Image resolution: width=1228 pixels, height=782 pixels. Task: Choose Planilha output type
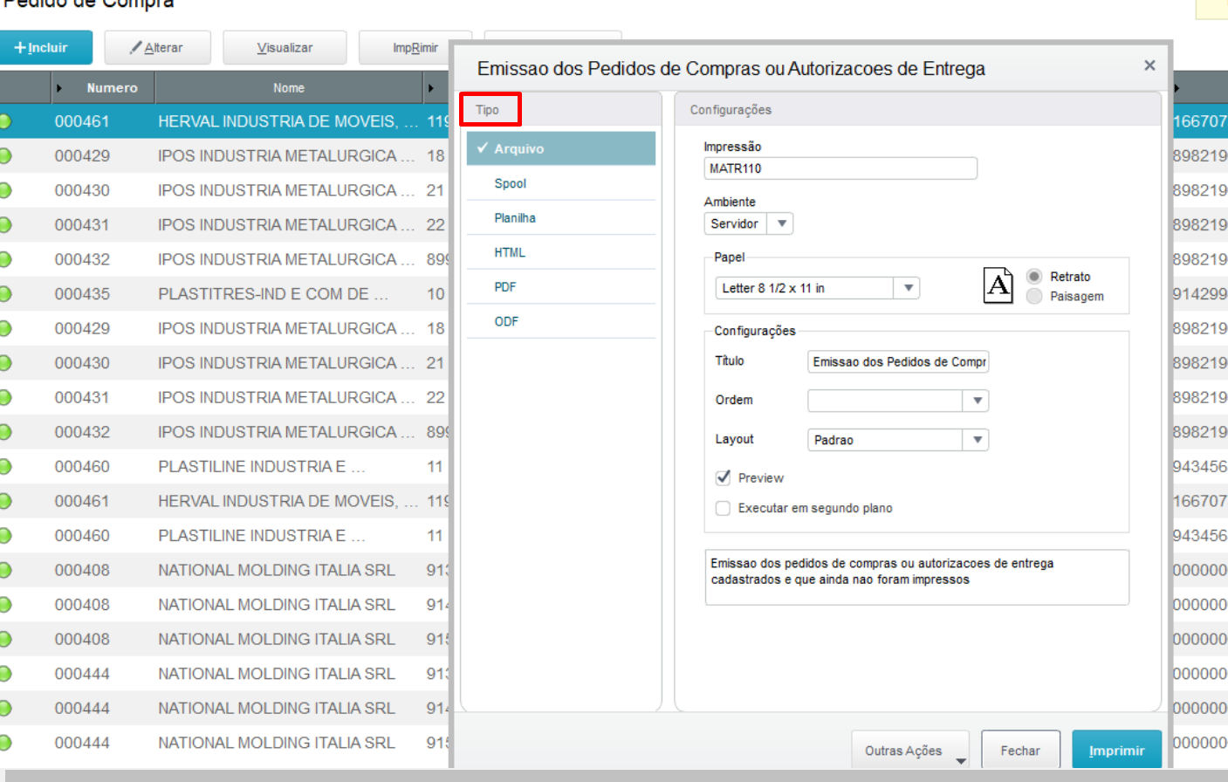561,217
